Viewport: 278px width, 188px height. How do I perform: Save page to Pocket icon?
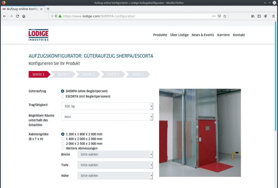(x=219, y=16)
